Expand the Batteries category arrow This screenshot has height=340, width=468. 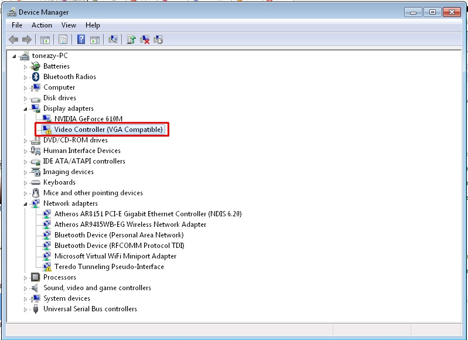coord(25,67)
